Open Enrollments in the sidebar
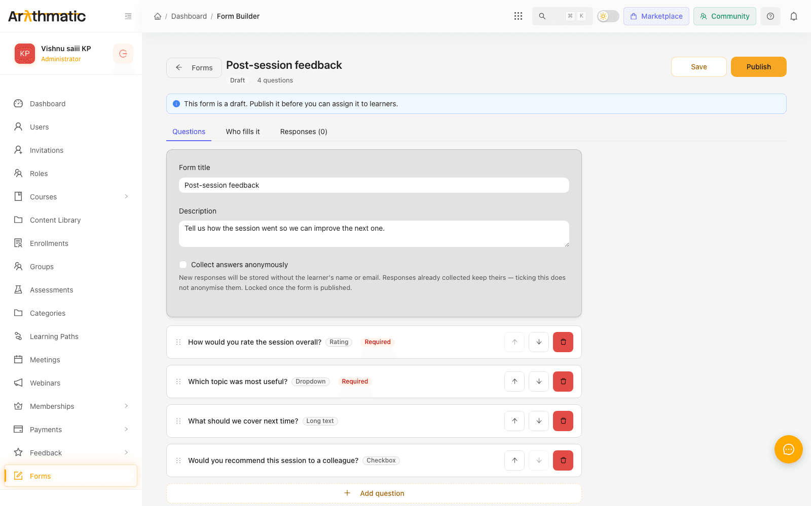The height and width of the screenshot is (506, 811). click(71, 243)
